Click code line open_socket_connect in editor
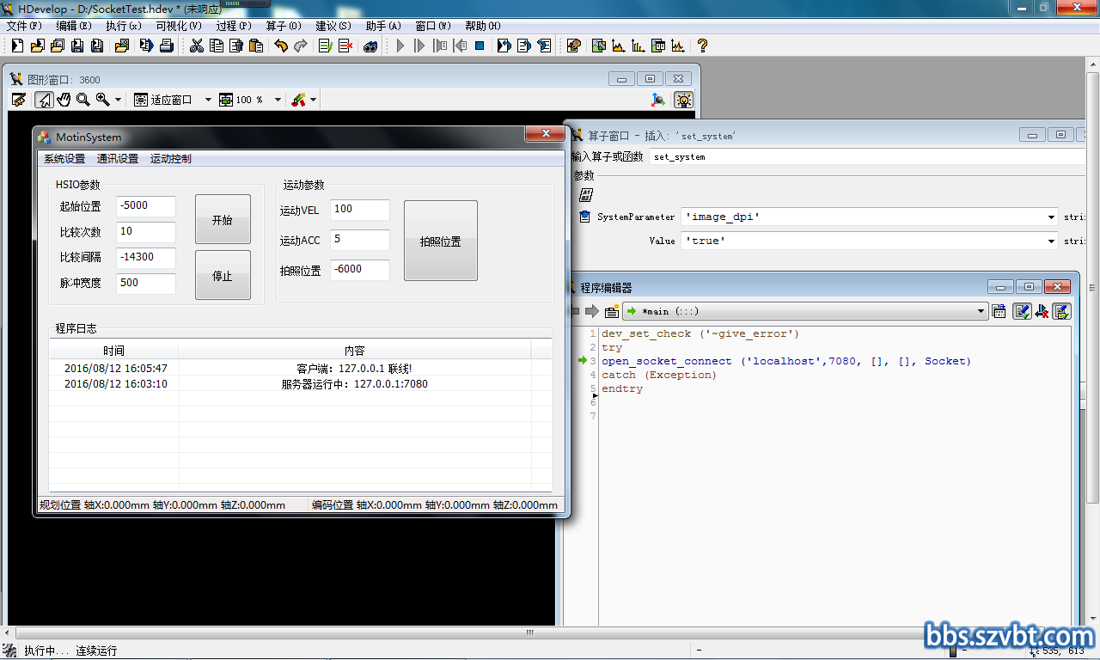The image size is (1100, 660). pos(786,361)
